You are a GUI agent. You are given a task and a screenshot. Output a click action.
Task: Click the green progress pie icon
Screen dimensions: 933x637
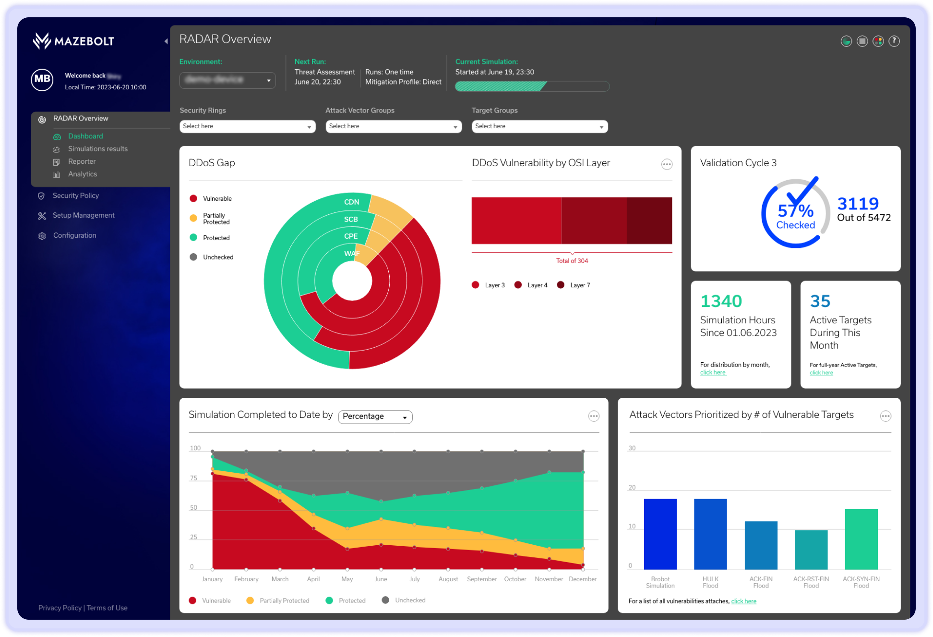(x=846, y=41)
